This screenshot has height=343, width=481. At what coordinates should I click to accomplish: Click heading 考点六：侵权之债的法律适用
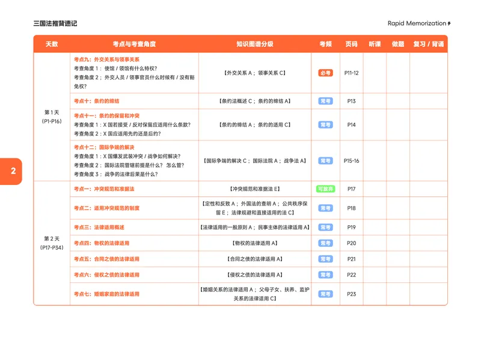106,275
